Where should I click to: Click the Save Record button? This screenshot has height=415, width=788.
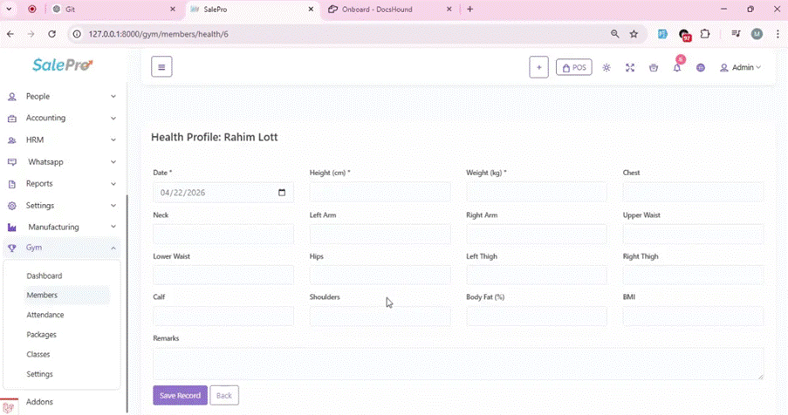180,396
